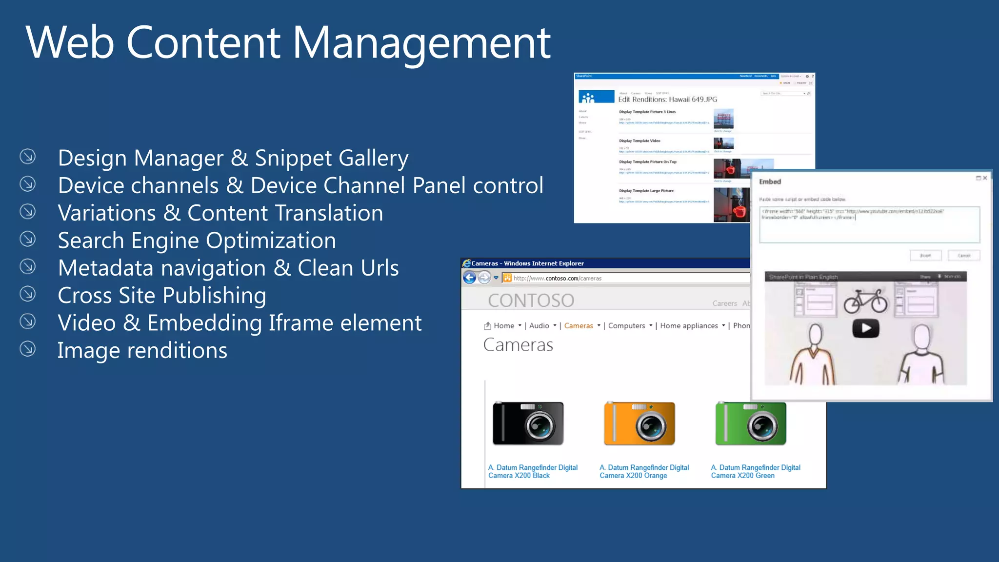999x562 pixels.
Task: Click the SharePoint site favicon in address bar
Action: [x=507, y=278]
